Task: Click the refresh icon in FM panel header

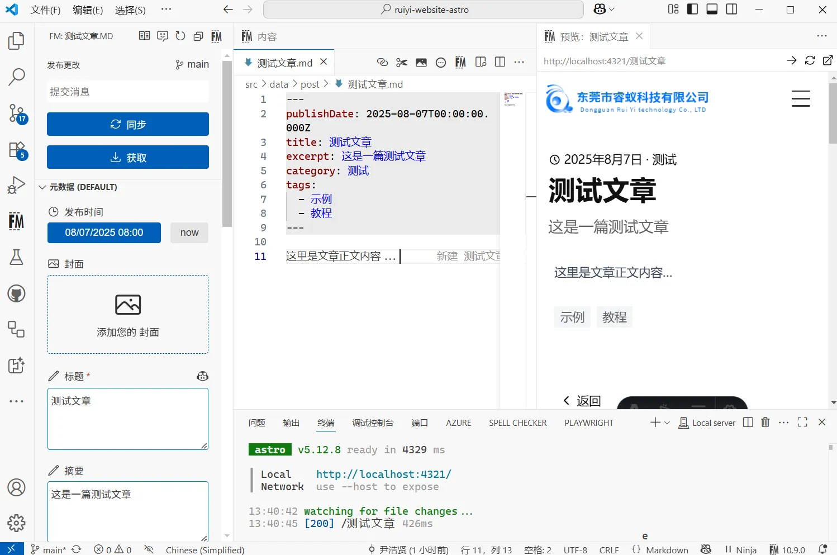Action: (x=180, y=36)
